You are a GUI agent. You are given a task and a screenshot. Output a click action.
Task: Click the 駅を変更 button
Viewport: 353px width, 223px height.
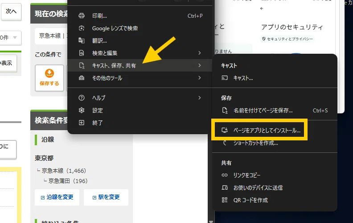(106, 197)
